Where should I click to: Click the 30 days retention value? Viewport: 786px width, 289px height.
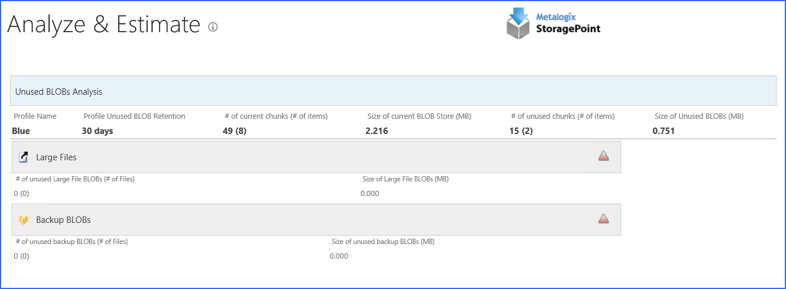[x=98, y=131]
